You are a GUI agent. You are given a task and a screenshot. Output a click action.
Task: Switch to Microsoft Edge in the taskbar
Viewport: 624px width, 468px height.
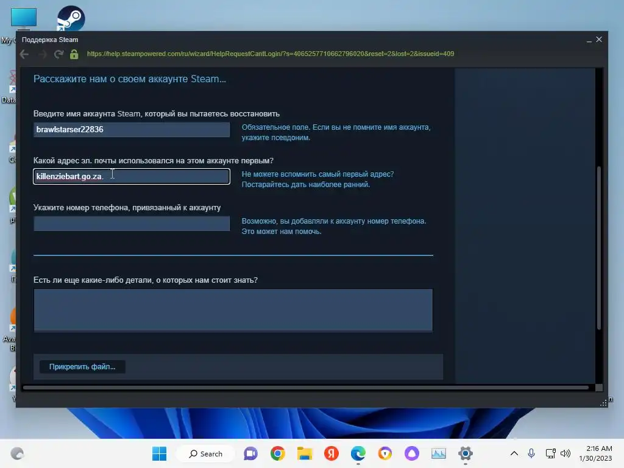(x=358, y=453)
